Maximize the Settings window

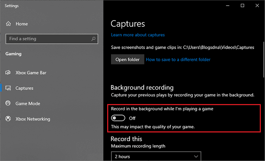click(242, 6)
